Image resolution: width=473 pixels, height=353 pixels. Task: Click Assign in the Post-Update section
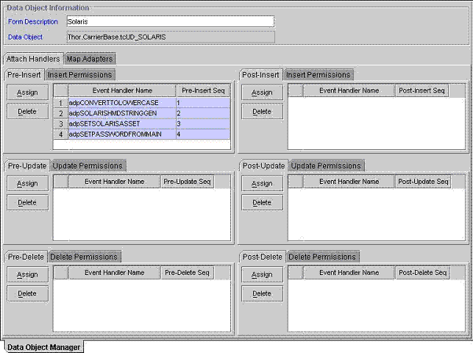tap(262, 183)
